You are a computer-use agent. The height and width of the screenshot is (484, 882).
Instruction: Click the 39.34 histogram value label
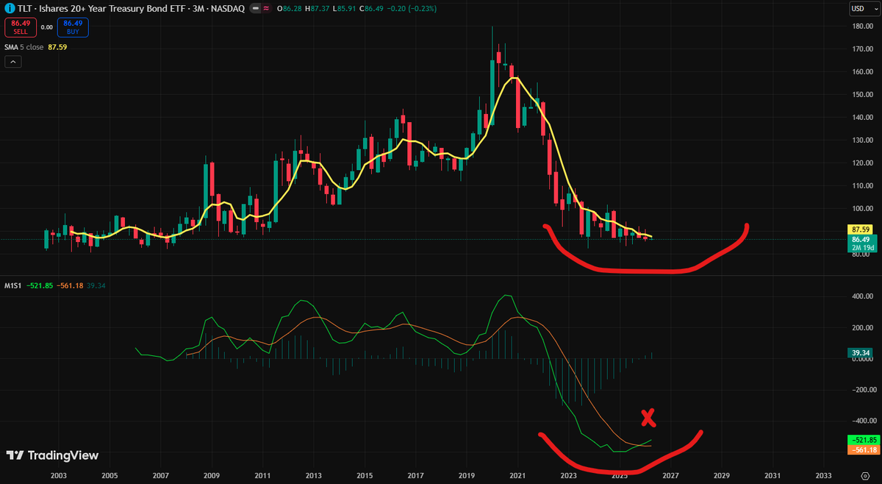click(861, 353)
